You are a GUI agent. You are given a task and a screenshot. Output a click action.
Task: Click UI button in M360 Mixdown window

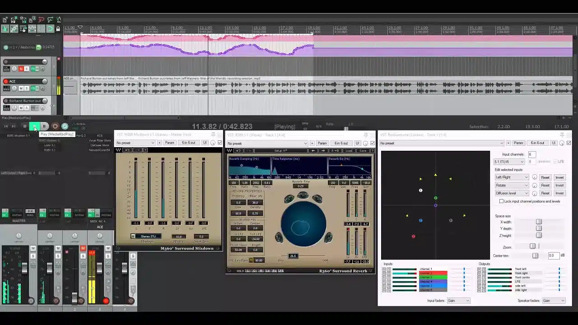205,143
